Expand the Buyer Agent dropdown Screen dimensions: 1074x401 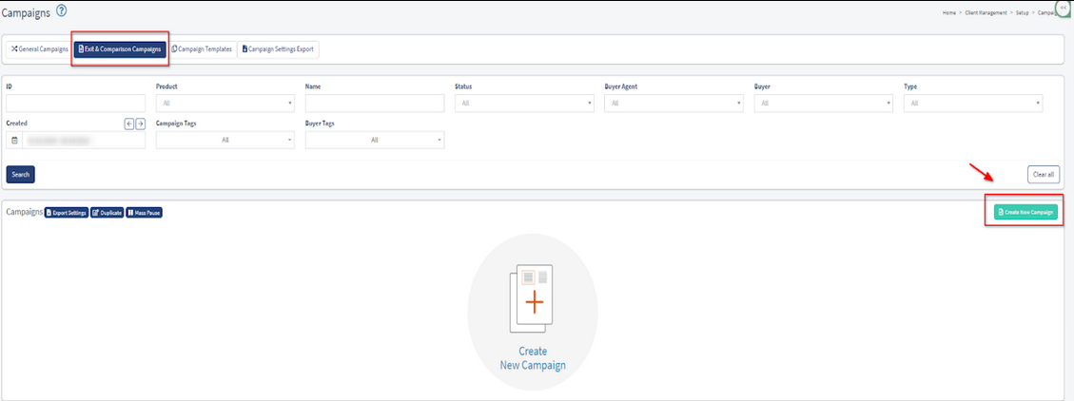pyautogui.click(x=674, y=103)
